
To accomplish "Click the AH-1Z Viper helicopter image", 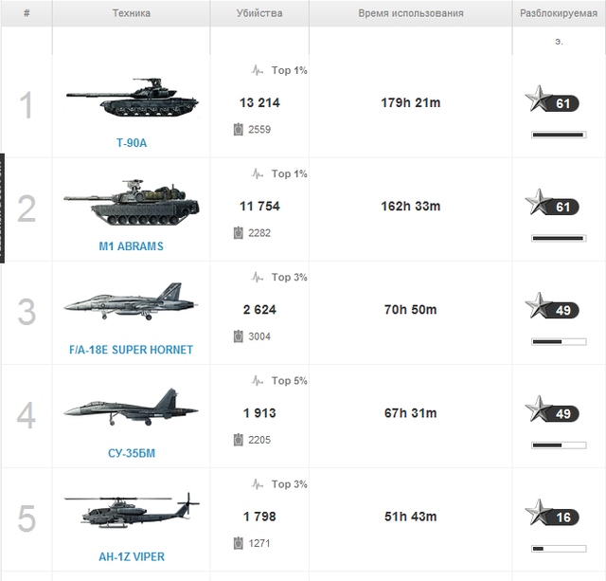I will tap(132, 511).
